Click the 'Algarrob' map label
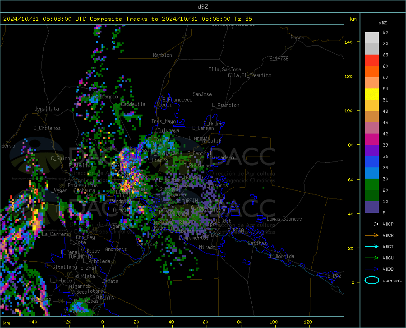The image size is (406, 328). point(80,286)
